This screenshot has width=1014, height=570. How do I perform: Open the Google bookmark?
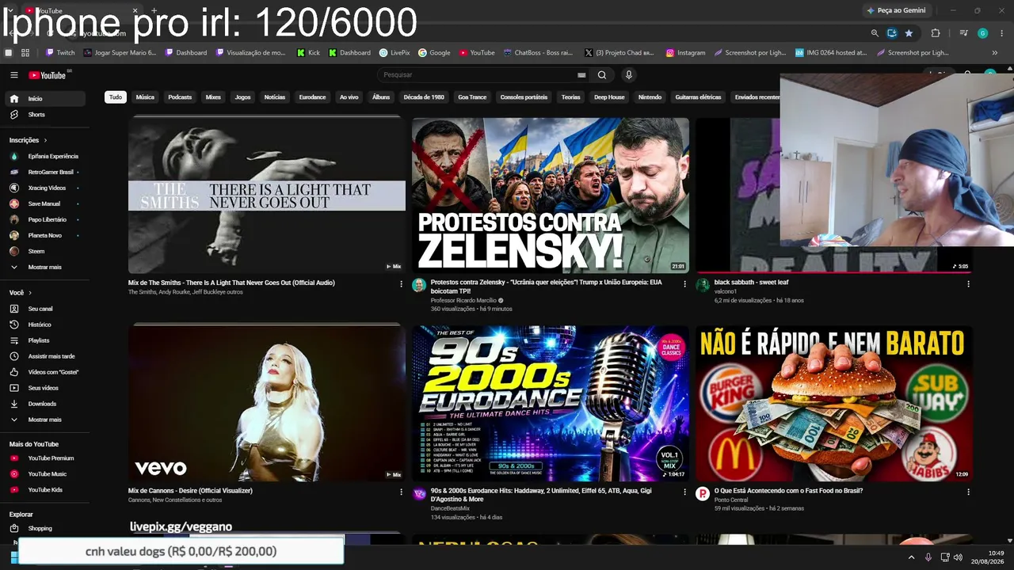click(x=434, y=53)
